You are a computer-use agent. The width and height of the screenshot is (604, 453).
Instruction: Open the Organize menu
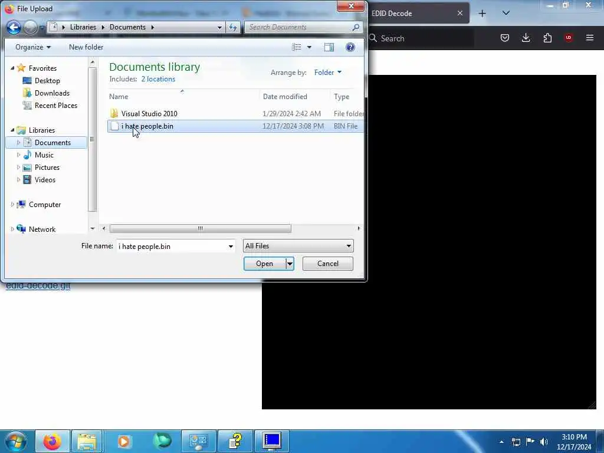coord(33,47)
